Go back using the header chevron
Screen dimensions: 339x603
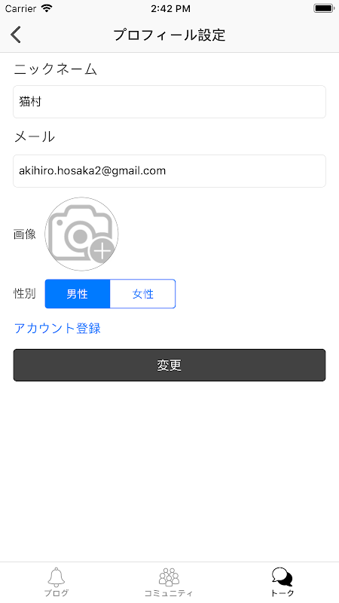coord(16,35)
